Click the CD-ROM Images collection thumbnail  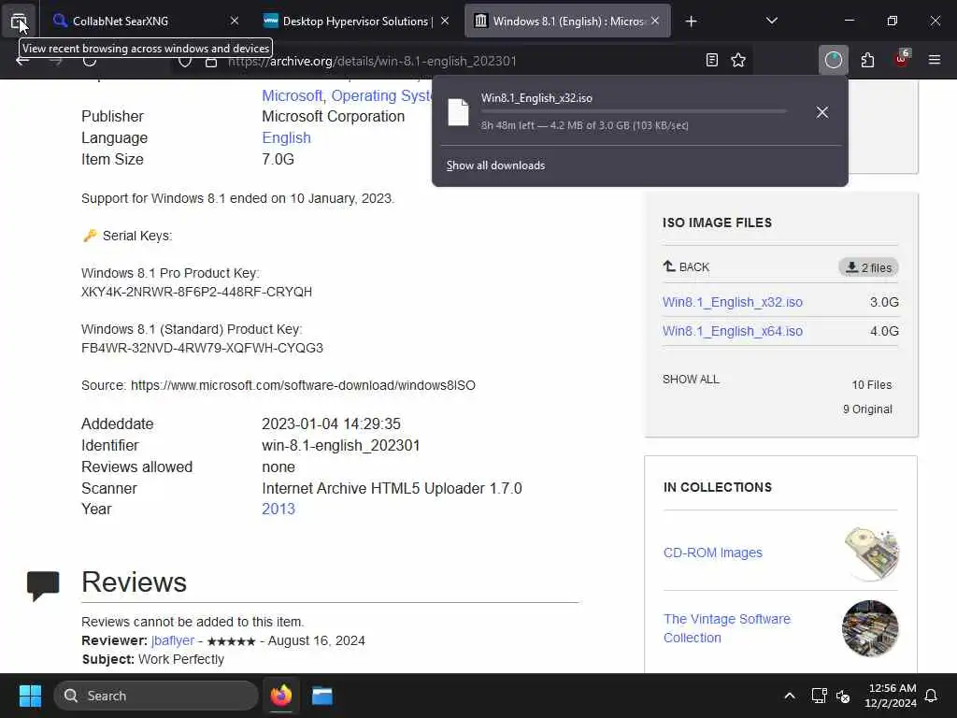871,553
